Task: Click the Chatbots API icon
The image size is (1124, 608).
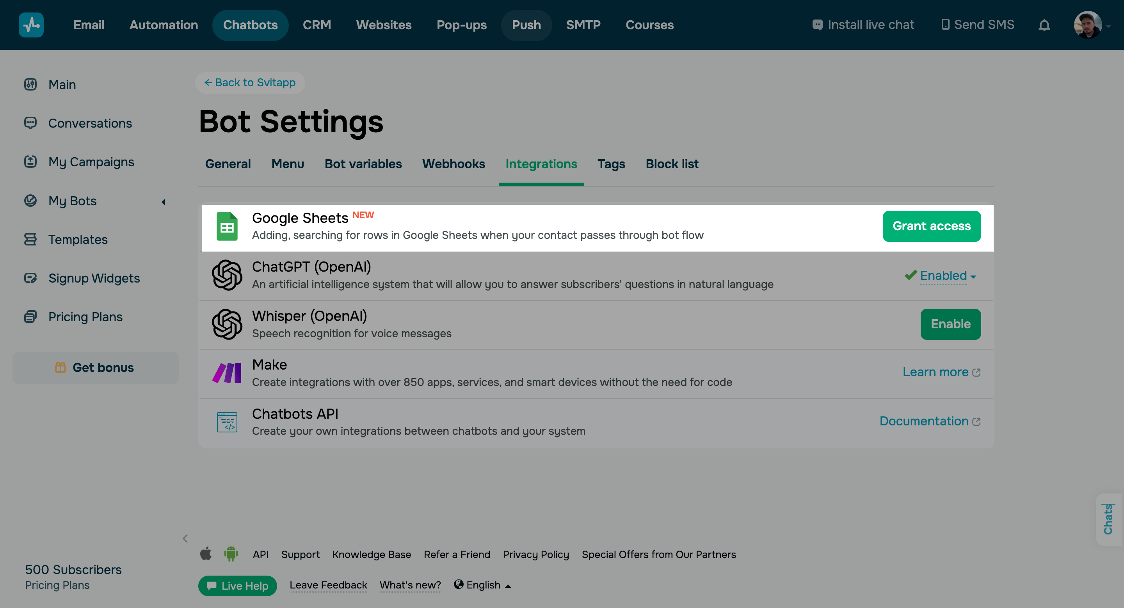Action: point(227,422)
